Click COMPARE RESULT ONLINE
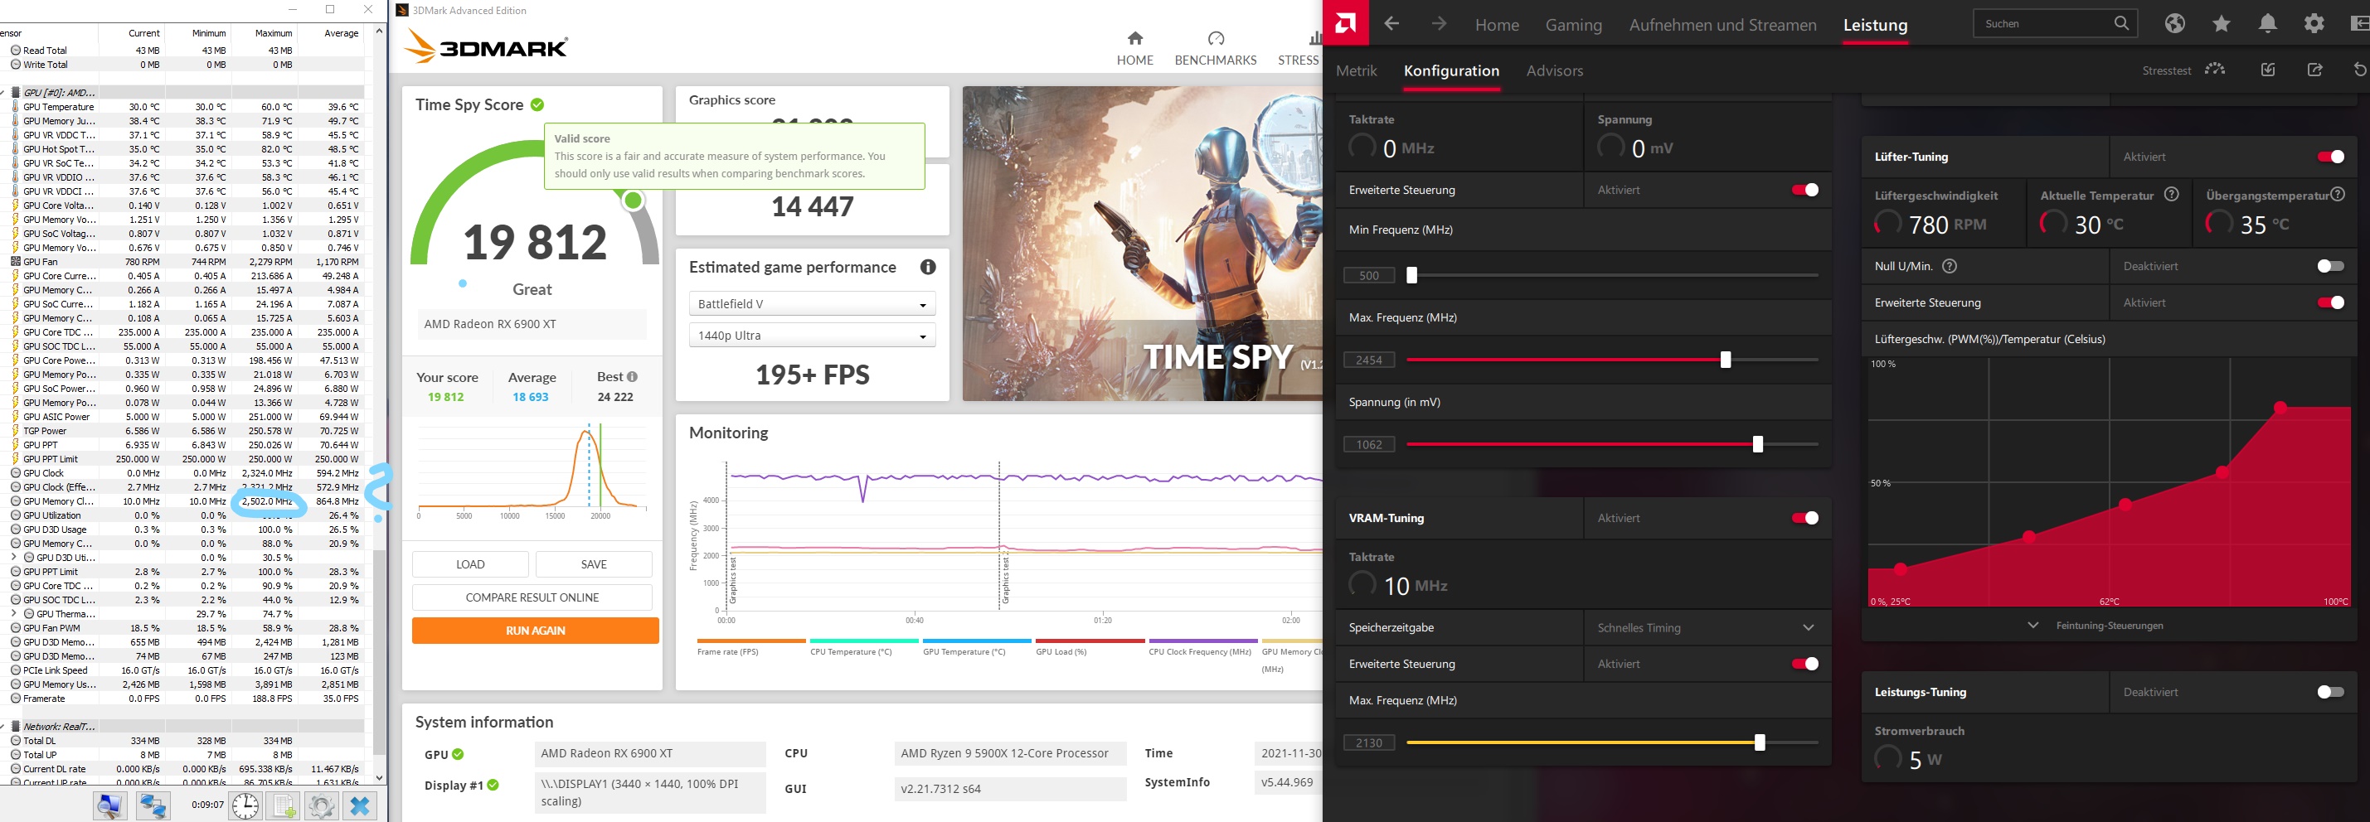Image resolution: width=2370 pixels, height=822 pixels. pos(532,597)
